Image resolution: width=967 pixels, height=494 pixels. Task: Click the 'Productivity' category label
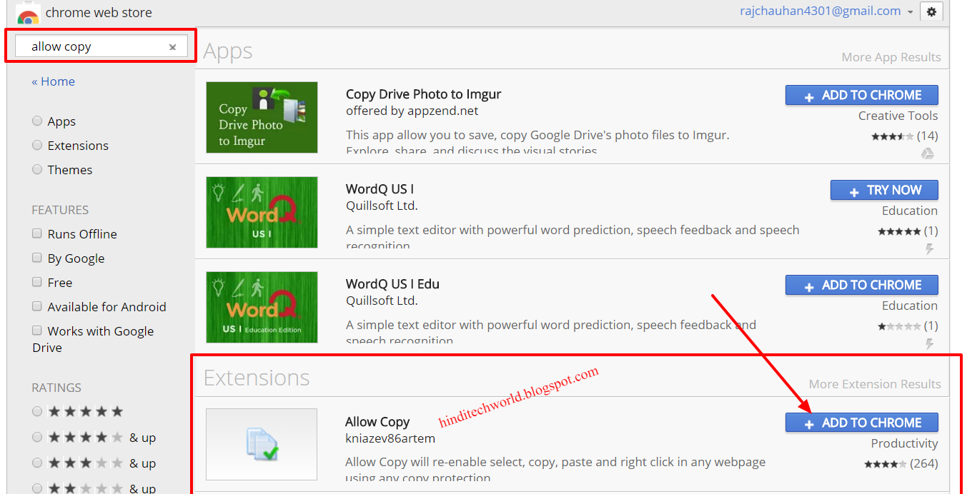click(x=904, y=443)
